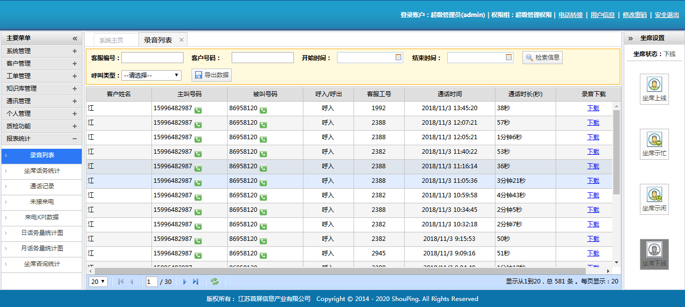Screen dimensions: 685x307
Task: Dial called number in 10:32:18 row
Action: click(263, 226)
